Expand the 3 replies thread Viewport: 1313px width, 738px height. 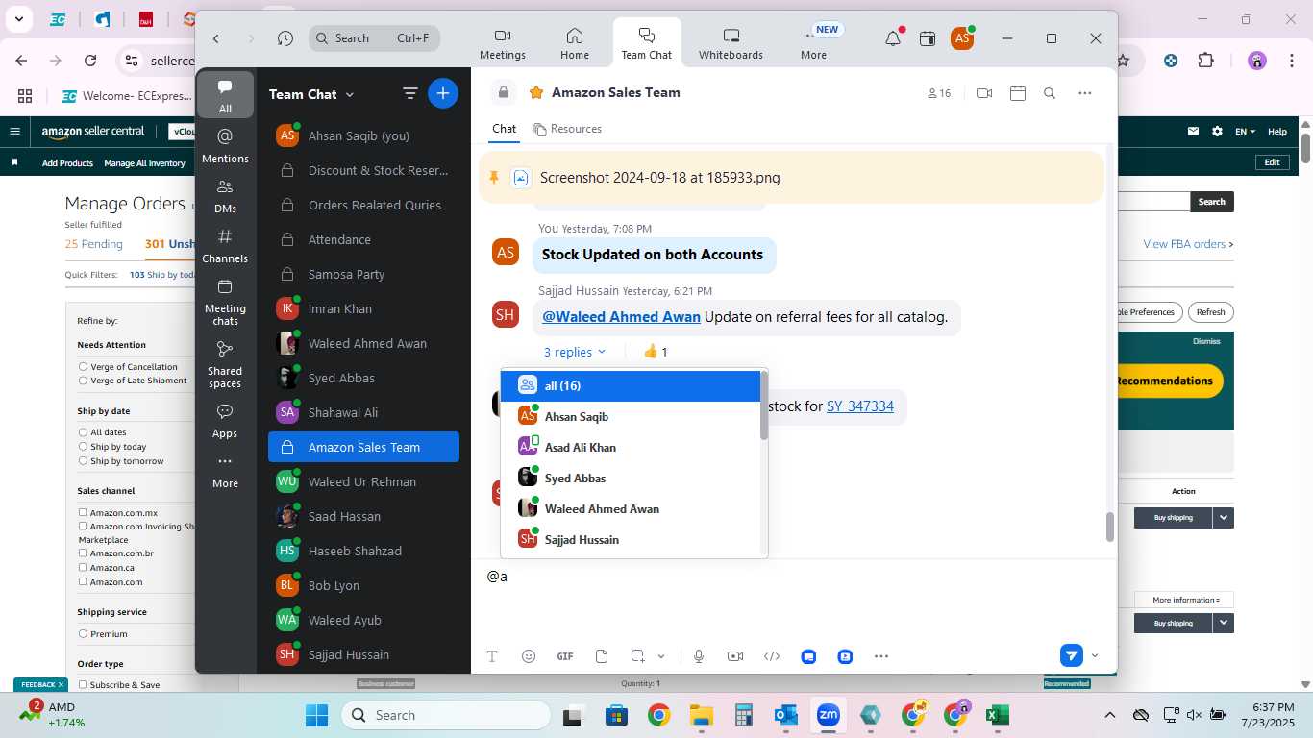[575, 352]
